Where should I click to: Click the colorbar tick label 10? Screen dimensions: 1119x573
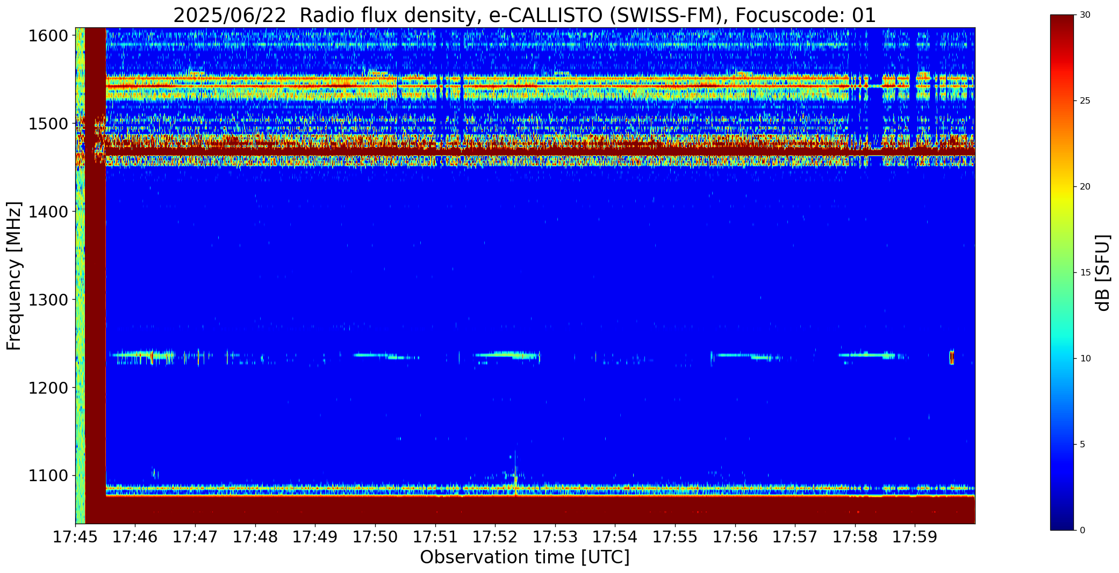click(1085, 359)
